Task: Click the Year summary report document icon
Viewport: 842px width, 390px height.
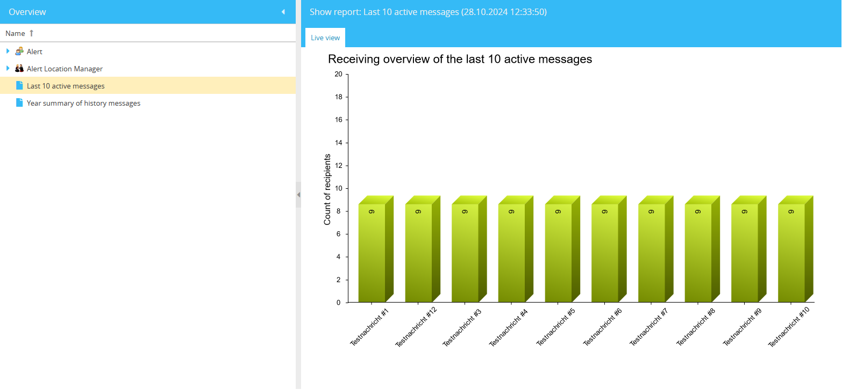Action: pos(19,103)
